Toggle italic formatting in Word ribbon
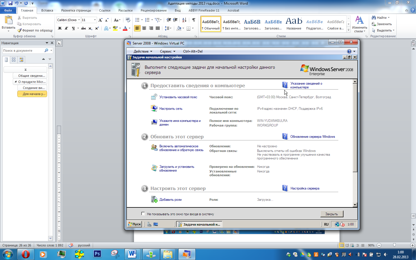416x260 pixels. (x=66, y=28)
